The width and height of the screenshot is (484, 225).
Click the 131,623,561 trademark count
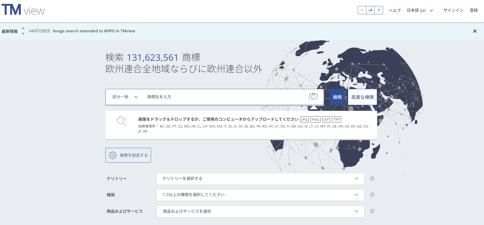[152, 58]
